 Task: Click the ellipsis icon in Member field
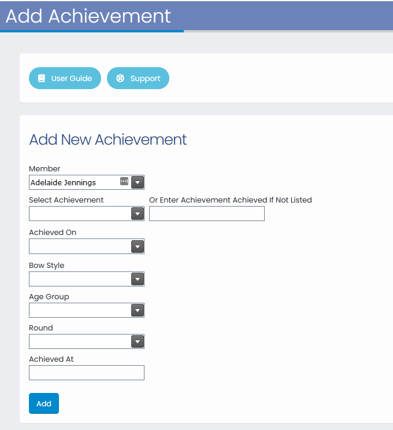[x=124, y=181]
